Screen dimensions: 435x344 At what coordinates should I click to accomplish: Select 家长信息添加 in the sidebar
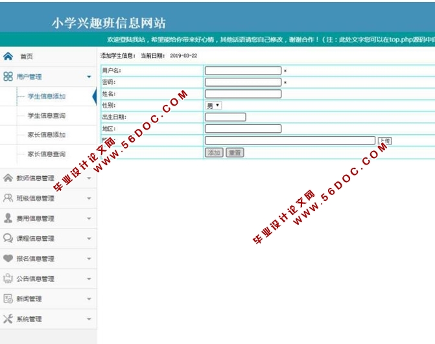pyautogui.click(x=46, y=135)
